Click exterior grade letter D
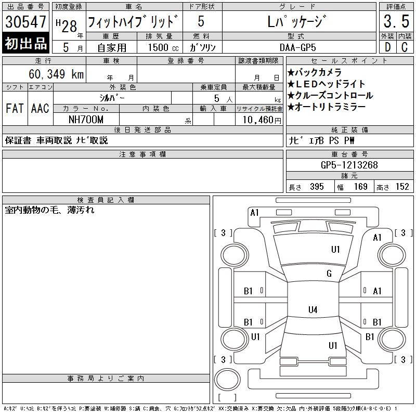Image resolution: width=416 pixels, height=416 pixels. tap(387, 47)
